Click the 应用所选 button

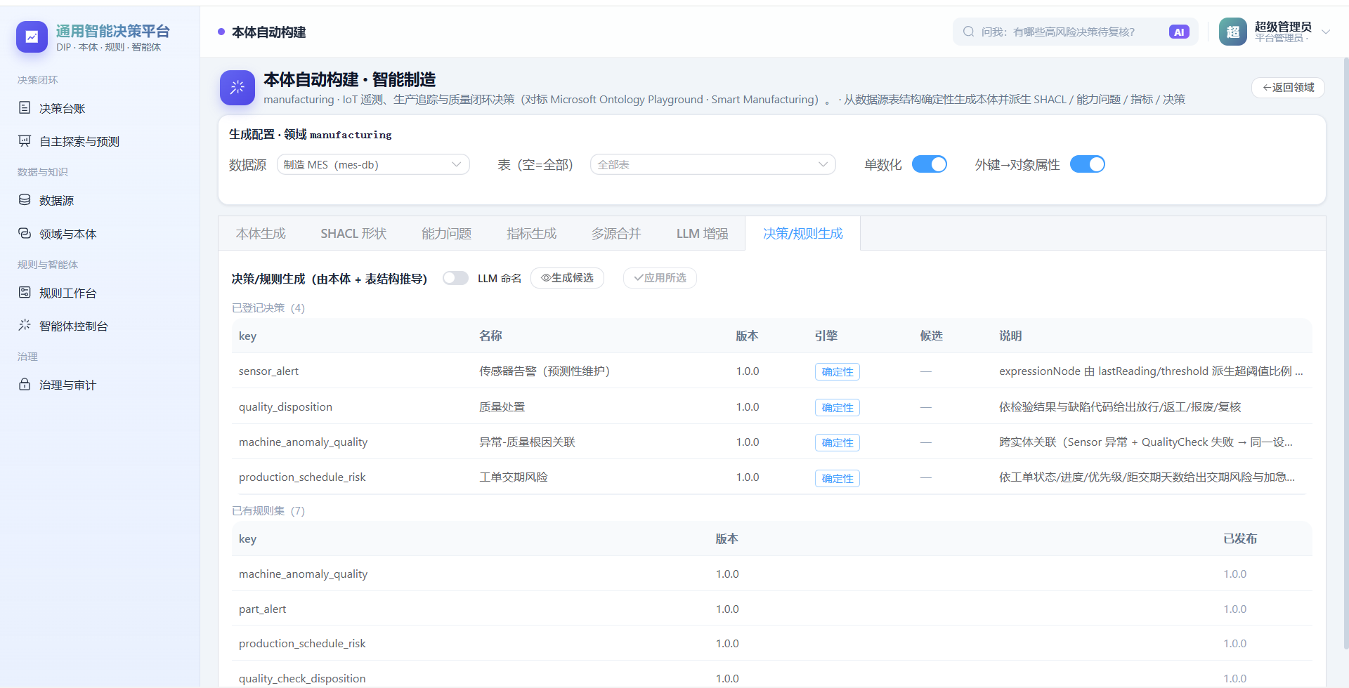[x=660, y=278]
